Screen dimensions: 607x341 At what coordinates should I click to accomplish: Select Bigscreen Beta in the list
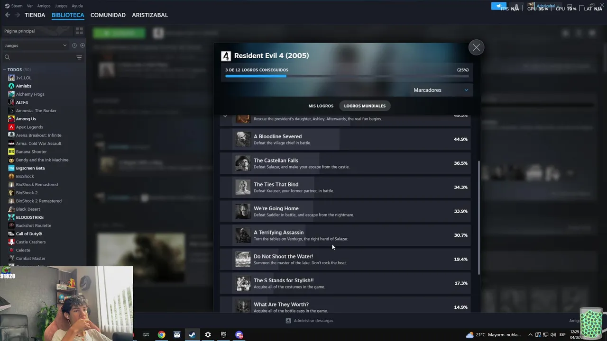[x=30, y=168]
